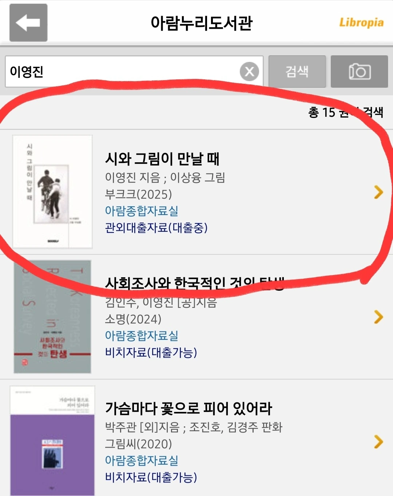393x496 pixels.
Task: Open the title 가슴마다 꽃으로 피어 있어라
Action: coord(188,408)
